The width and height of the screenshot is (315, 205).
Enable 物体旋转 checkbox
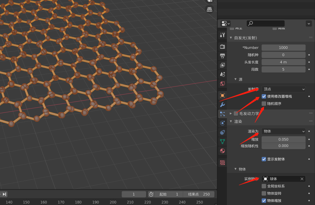coord(264,193)
